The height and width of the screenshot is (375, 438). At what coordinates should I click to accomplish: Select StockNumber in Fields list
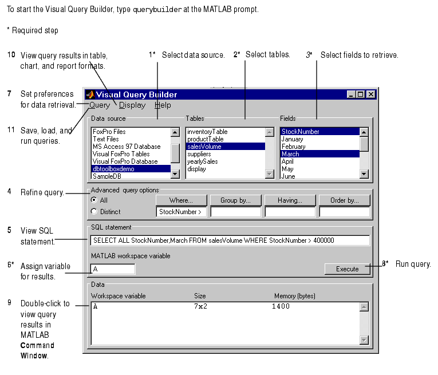pyautogui.click(x=320, y=132)
